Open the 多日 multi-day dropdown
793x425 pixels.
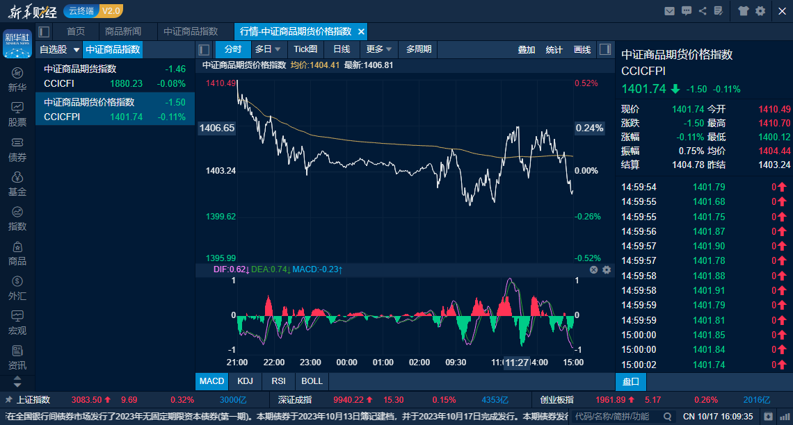click(x=268, y=49)
